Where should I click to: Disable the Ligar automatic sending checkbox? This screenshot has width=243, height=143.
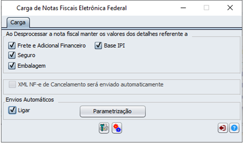coord(12,110)
